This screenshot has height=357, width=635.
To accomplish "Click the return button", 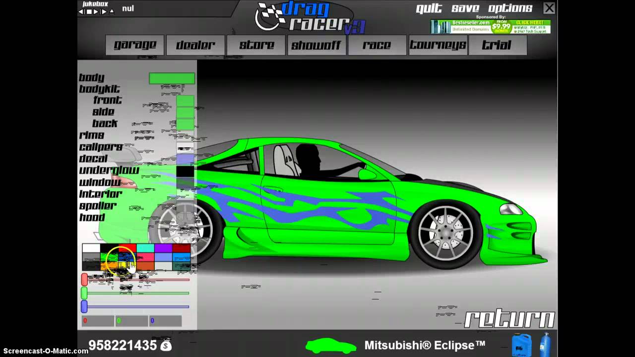I will pyautogui.click(x=509, y=319).
